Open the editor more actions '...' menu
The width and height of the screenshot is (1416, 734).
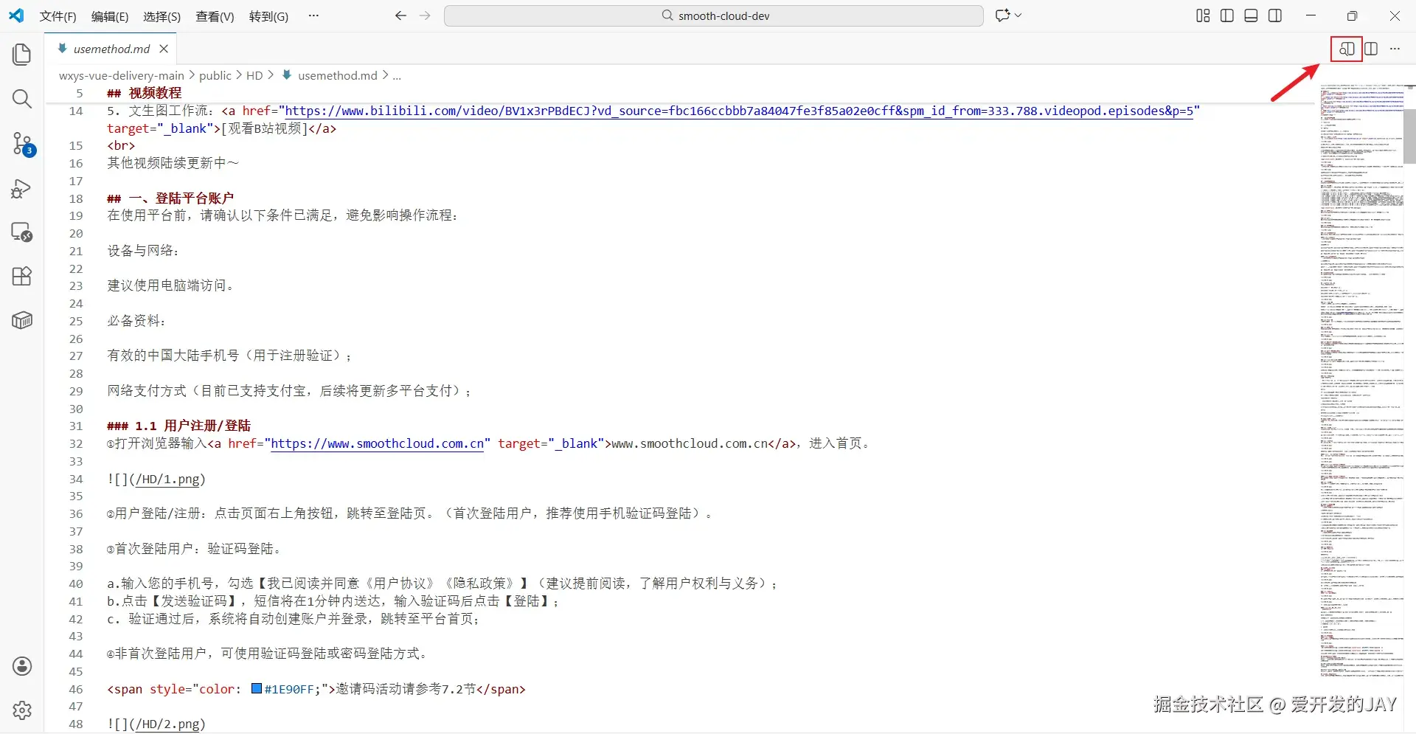pyautogui.click(x=1395, y=49)
